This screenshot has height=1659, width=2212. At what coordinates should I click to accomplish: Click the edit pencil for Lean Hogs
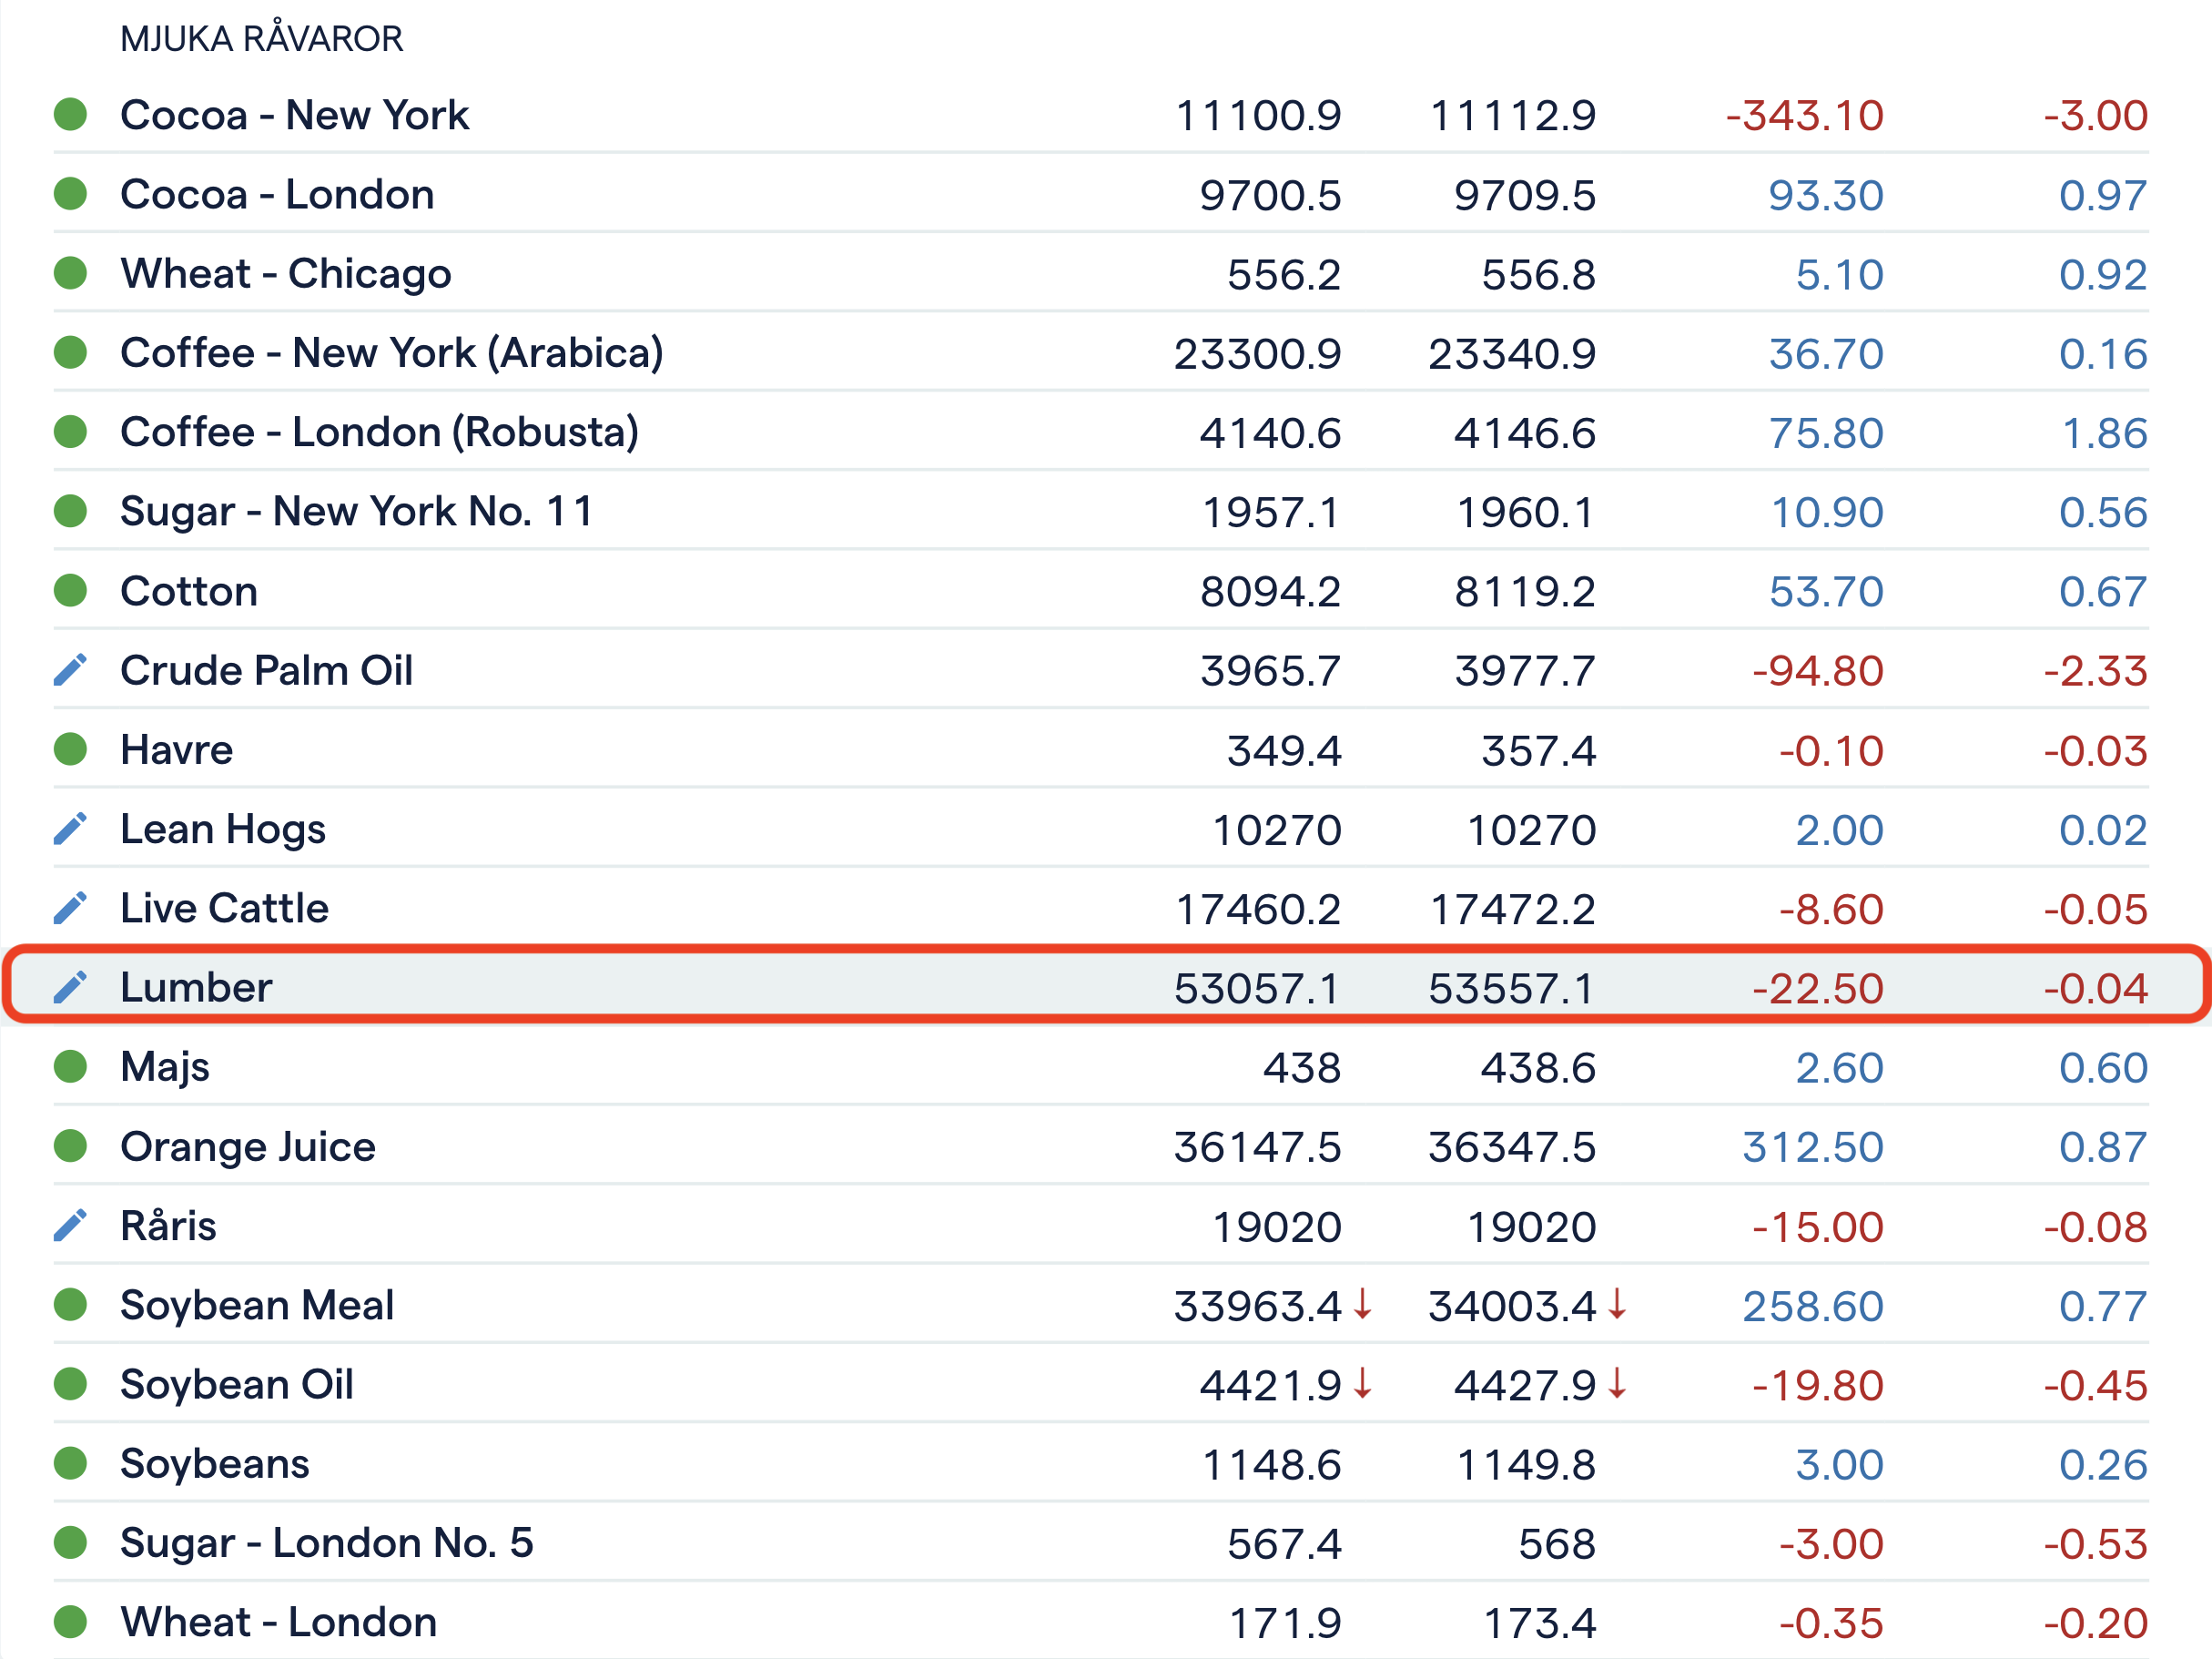pos(70,829)
